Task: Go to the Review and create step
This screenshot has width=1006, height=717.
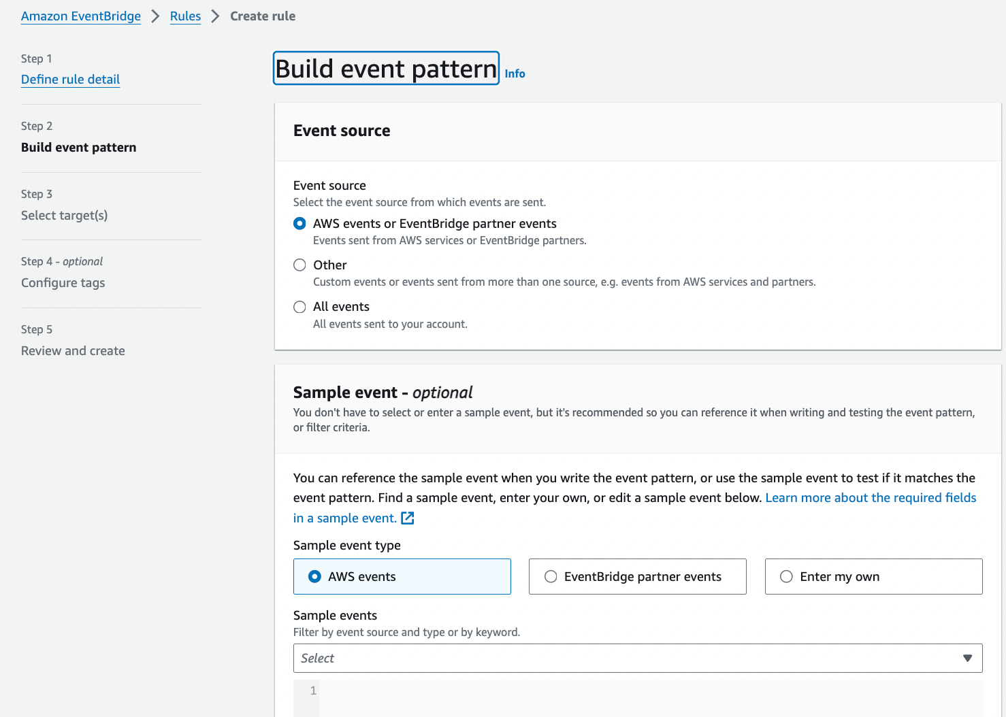Action: click(73, 350)
